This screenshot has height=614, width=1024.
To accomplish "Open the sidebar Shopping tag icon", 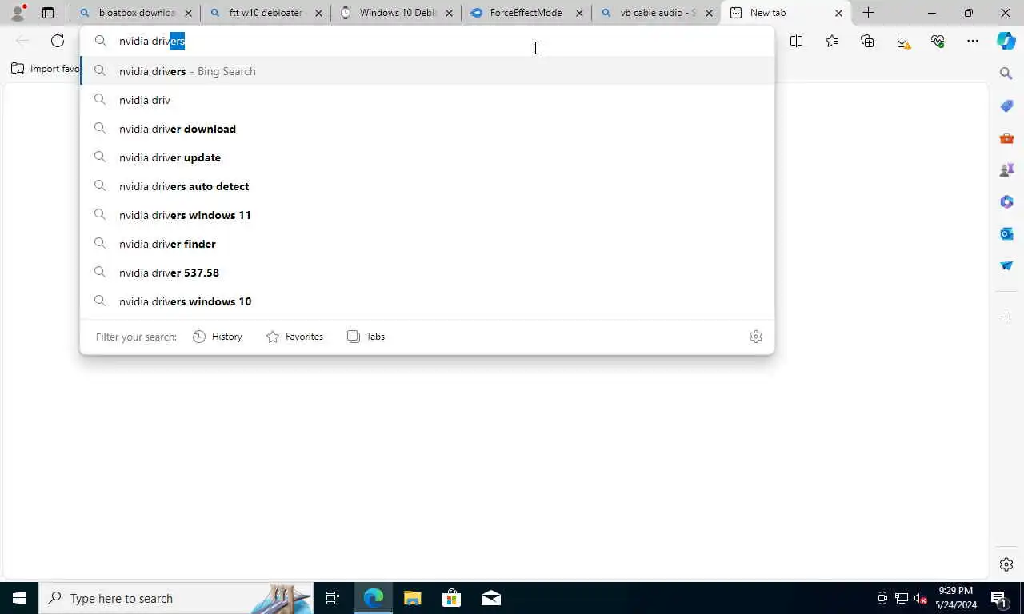I will 1006,106.
